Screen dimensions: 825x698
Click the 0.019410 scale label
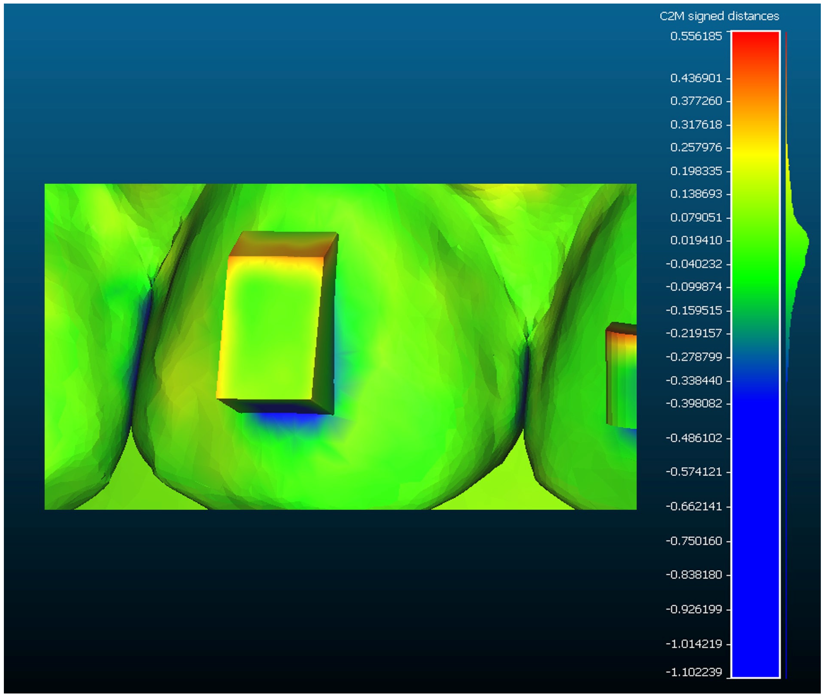696,240
